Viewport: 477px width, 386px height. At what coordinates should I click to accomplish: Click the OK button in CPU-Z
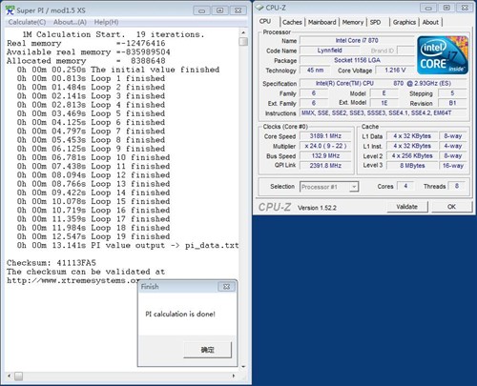point(451,207)
